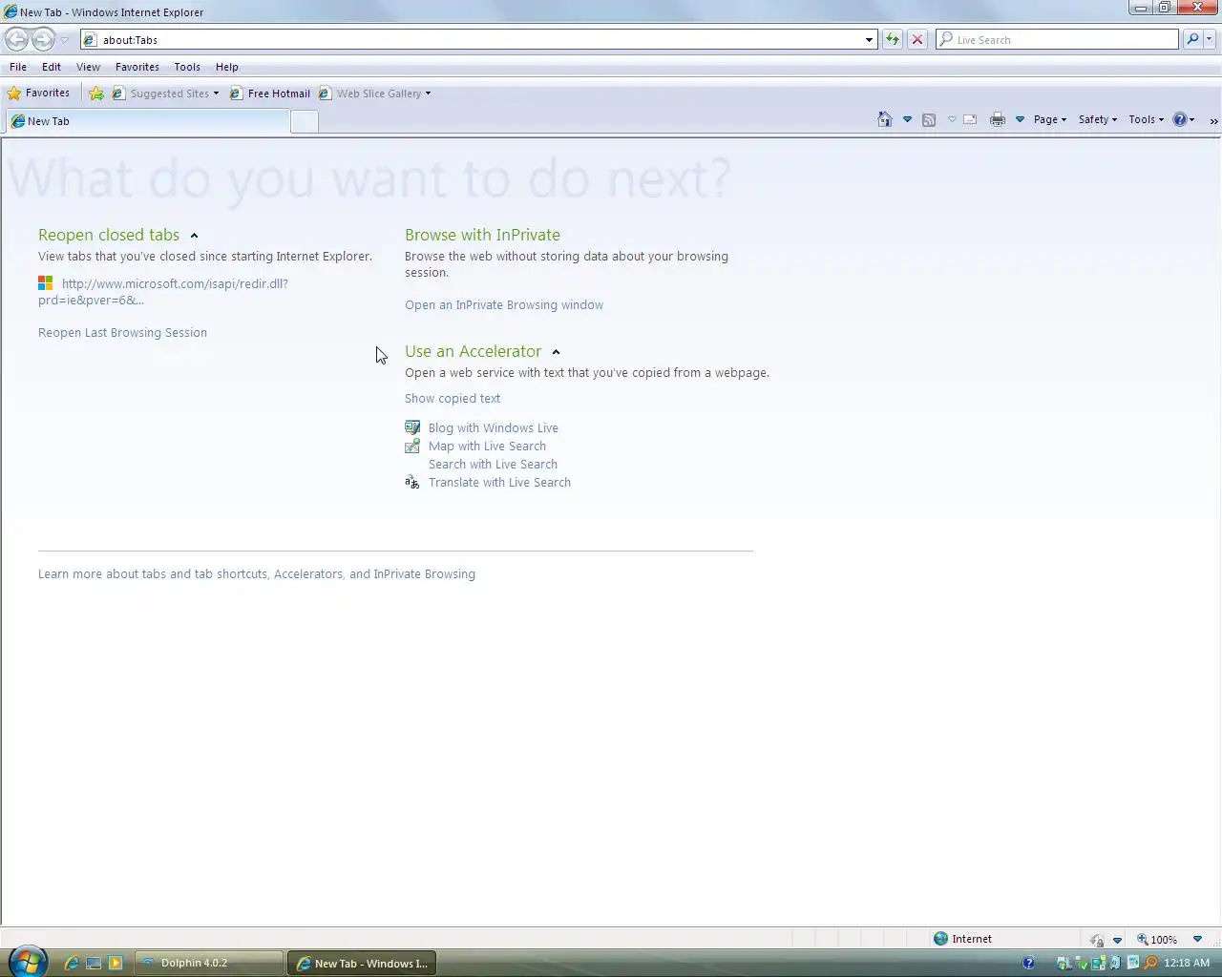
Task: Click Browse with InPrivate heading
Action: tap(482, 235)
